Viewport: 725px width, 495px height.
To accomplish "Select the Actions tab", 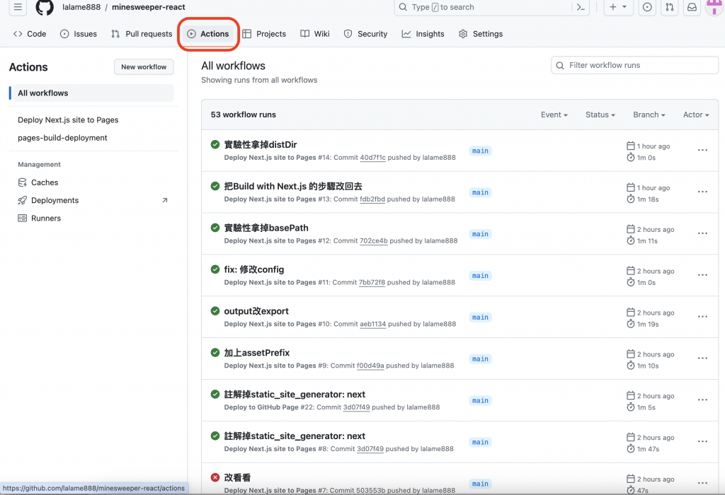I will (208, 34).
